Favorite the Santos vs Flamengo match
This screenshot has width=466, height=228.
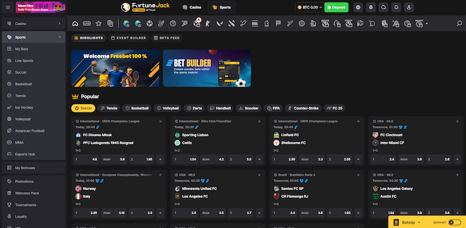click(x=358, y=175)
